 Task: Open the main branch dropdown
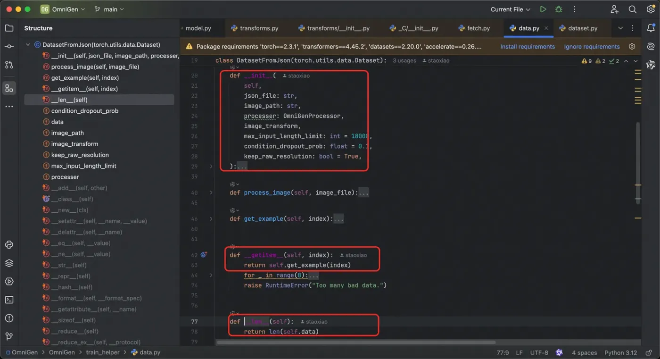click(109, 9)
